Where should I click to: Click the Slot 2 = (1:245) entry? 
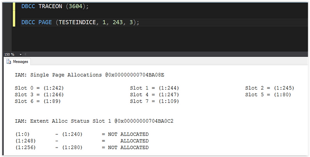coord(270,88)
